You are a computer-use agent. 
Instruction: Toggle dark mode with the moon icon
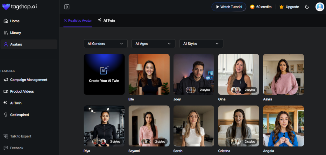pos(307,7)
